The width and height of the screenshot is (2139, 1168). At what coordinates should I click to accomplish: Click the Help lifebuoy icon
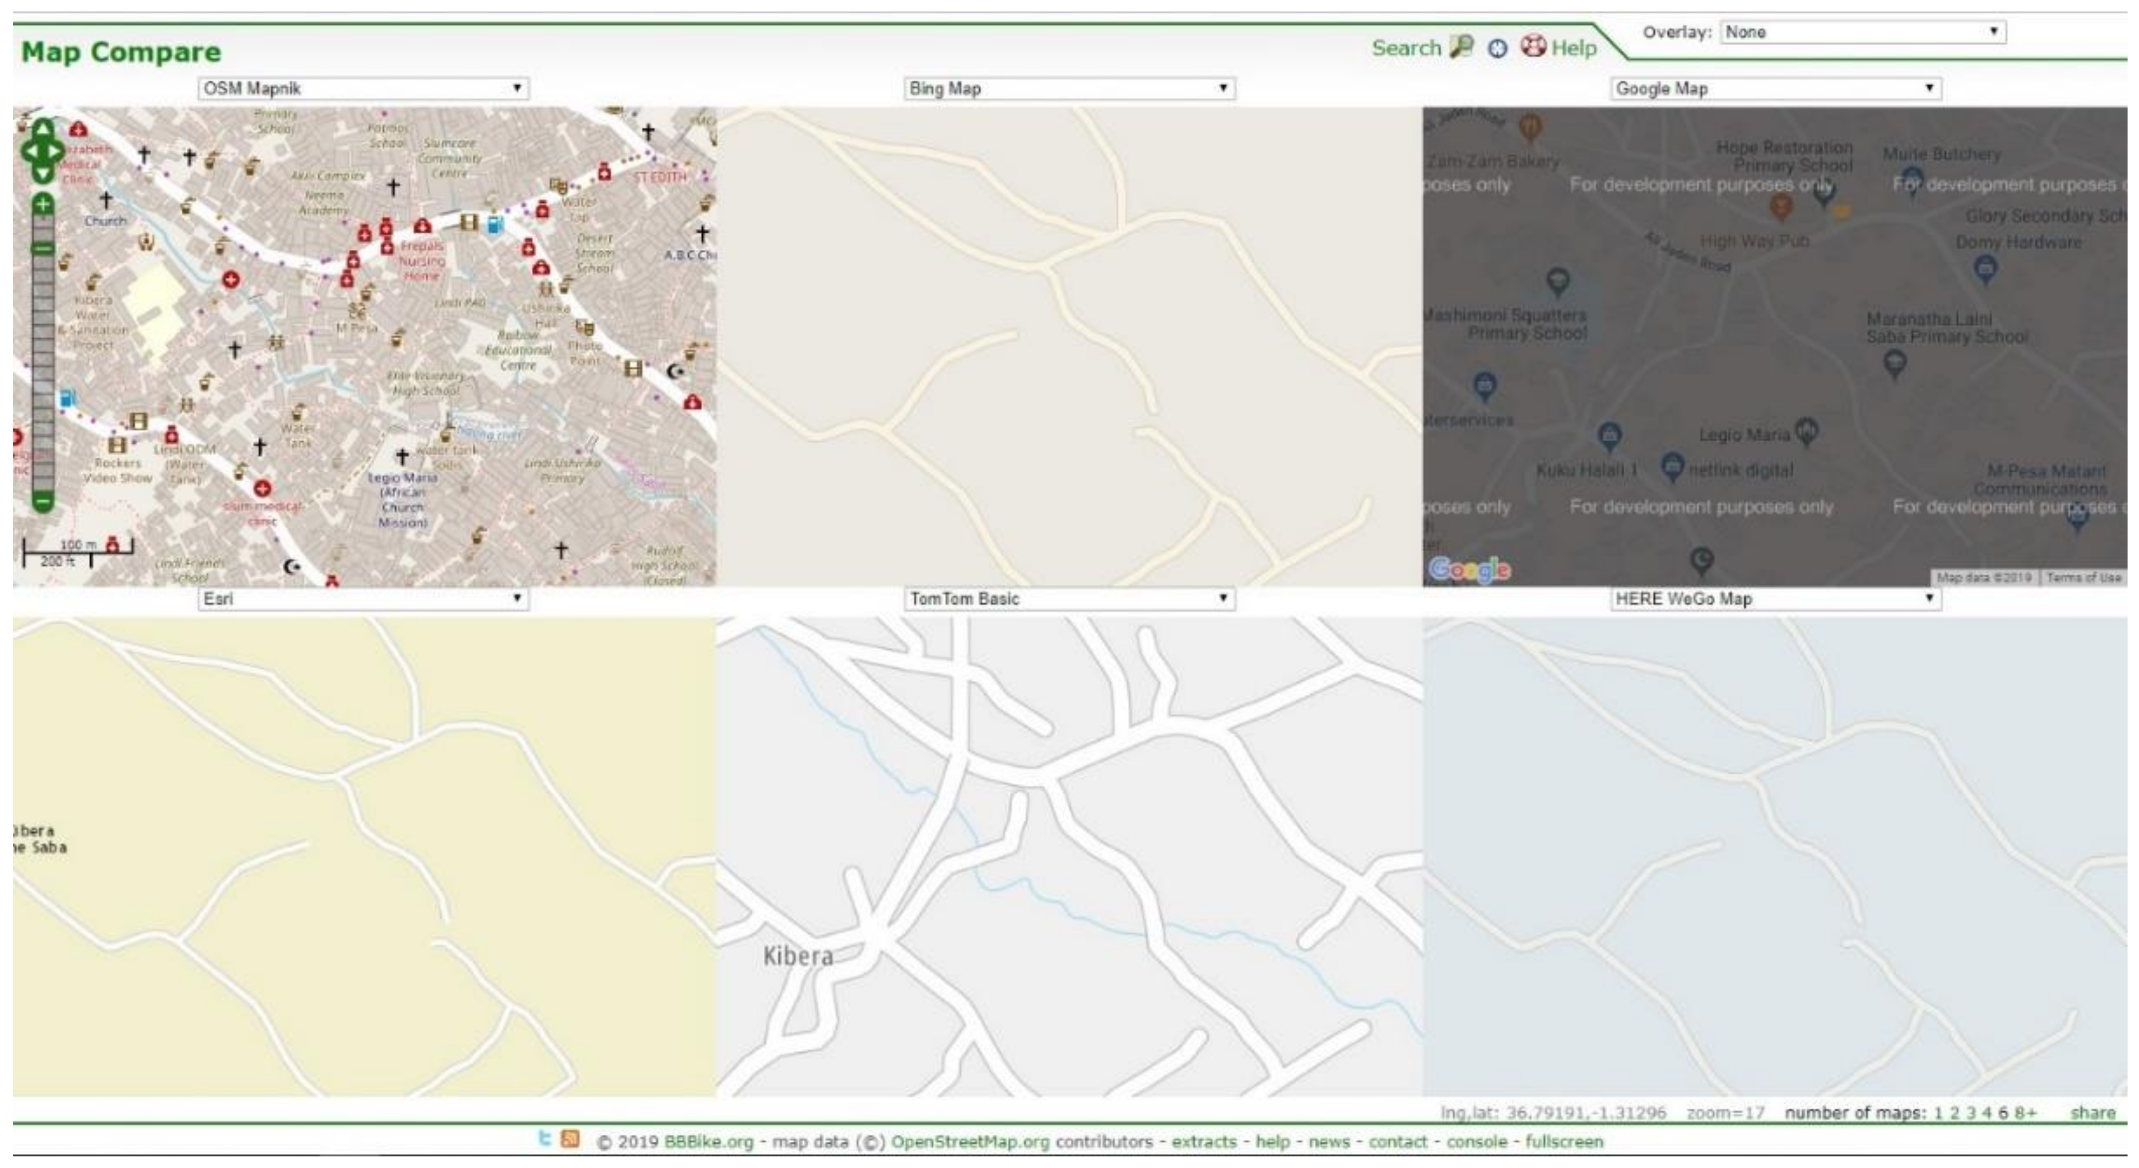point(1533,47)
